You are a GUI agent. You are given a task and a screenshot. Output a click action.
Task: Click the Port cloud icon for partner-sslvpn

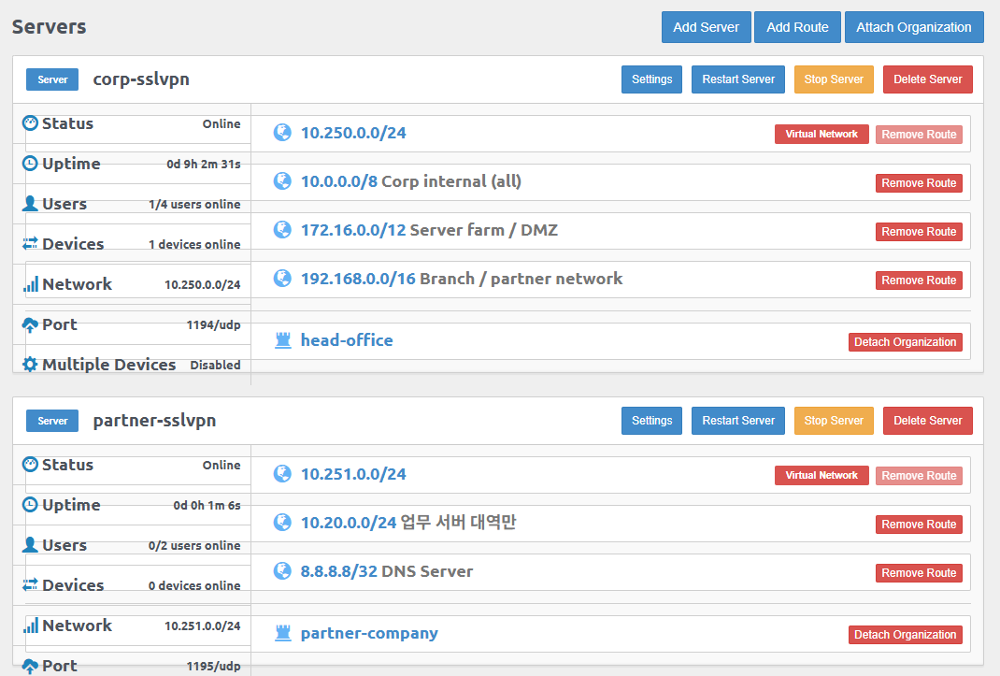30,666
